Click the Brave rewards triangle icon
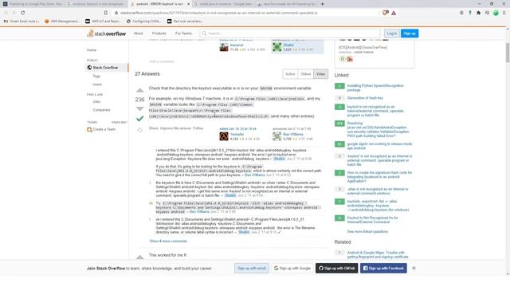510x287 pixels. [394, 13]
